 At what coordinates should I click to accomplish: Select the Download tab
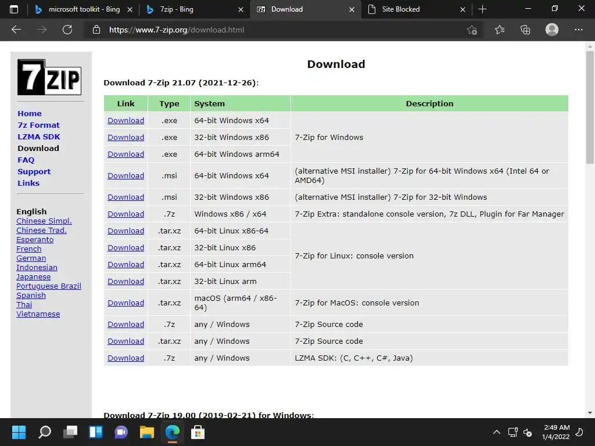[306, 9]
